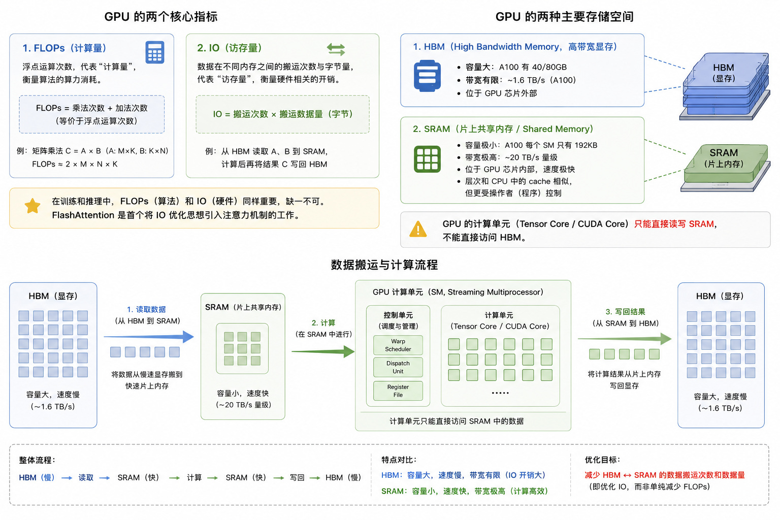Click the 'SRAM（片上共享内存）' flow box title
This screenshot has height=520, width=780.
coord(243,307)
